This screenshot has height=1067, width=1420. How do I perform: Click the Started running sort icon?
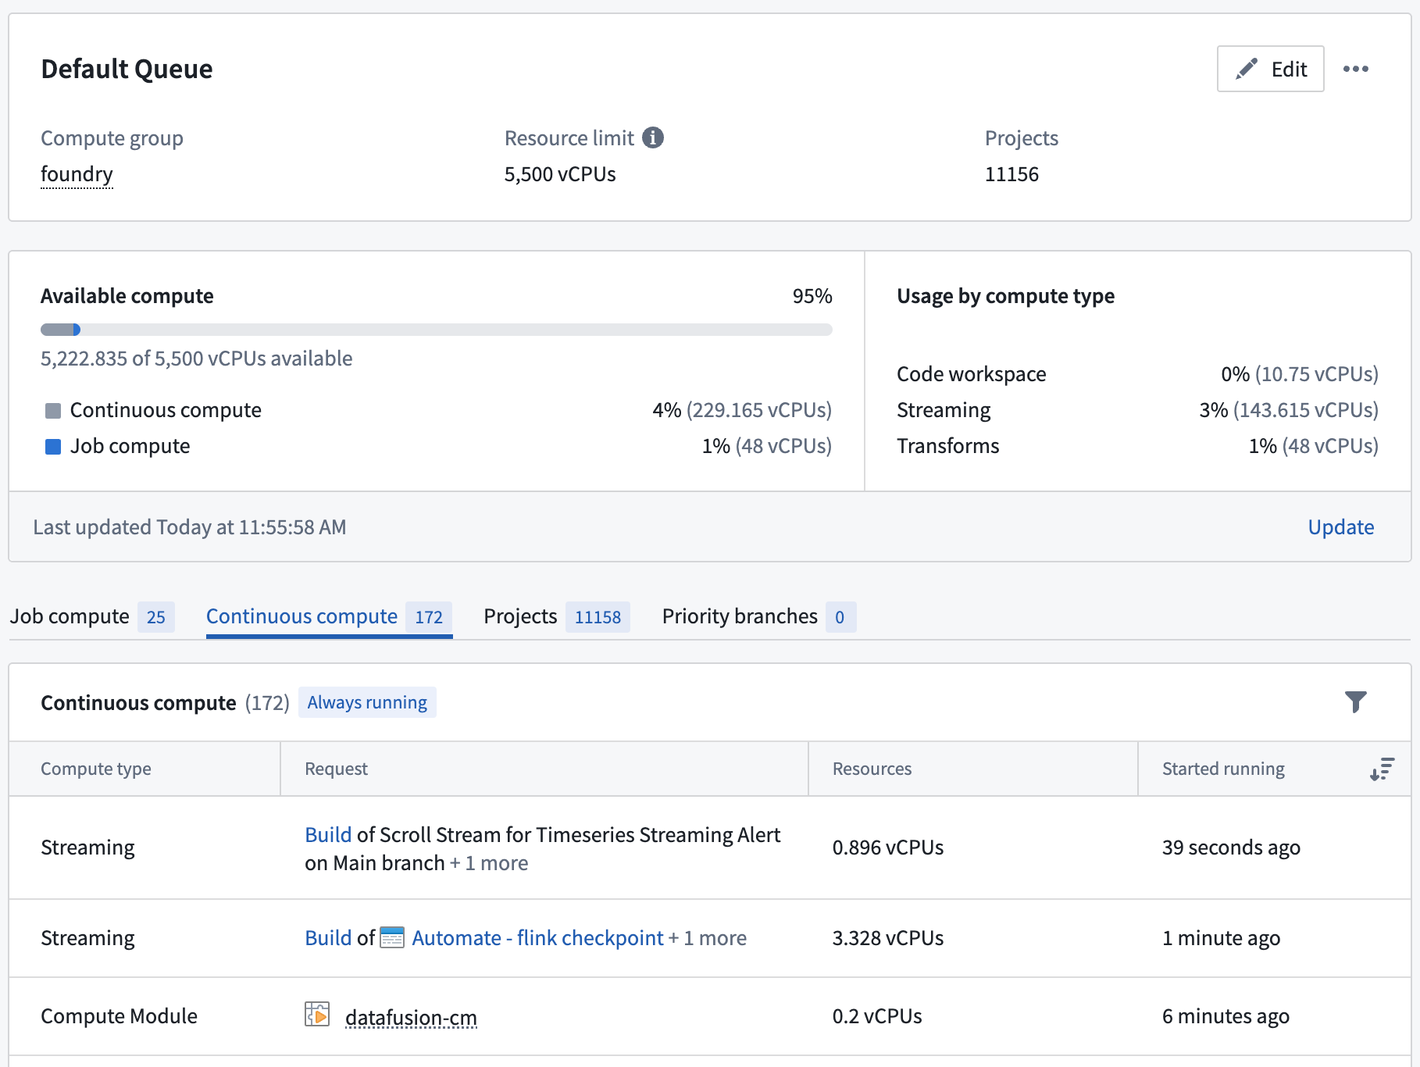(1382, 769)
